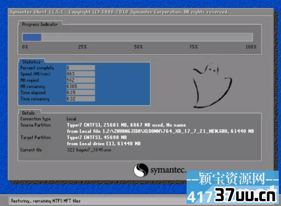This screenshot has height=206, width=281.
Task: Select the Details panel heading
Action: [x=28, y=113]
